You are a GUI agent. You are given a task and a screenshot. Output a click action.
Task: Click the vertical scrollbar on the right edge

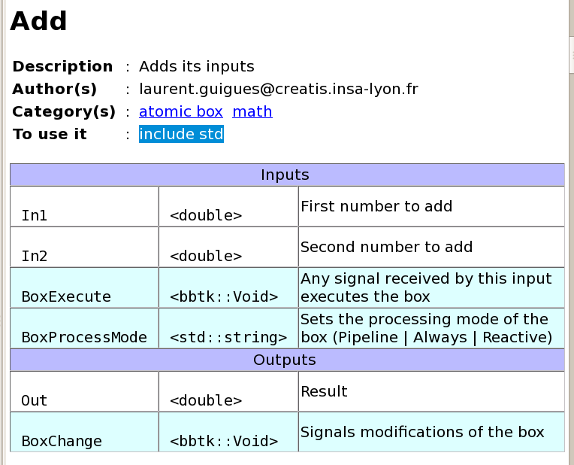coord(572,232)
